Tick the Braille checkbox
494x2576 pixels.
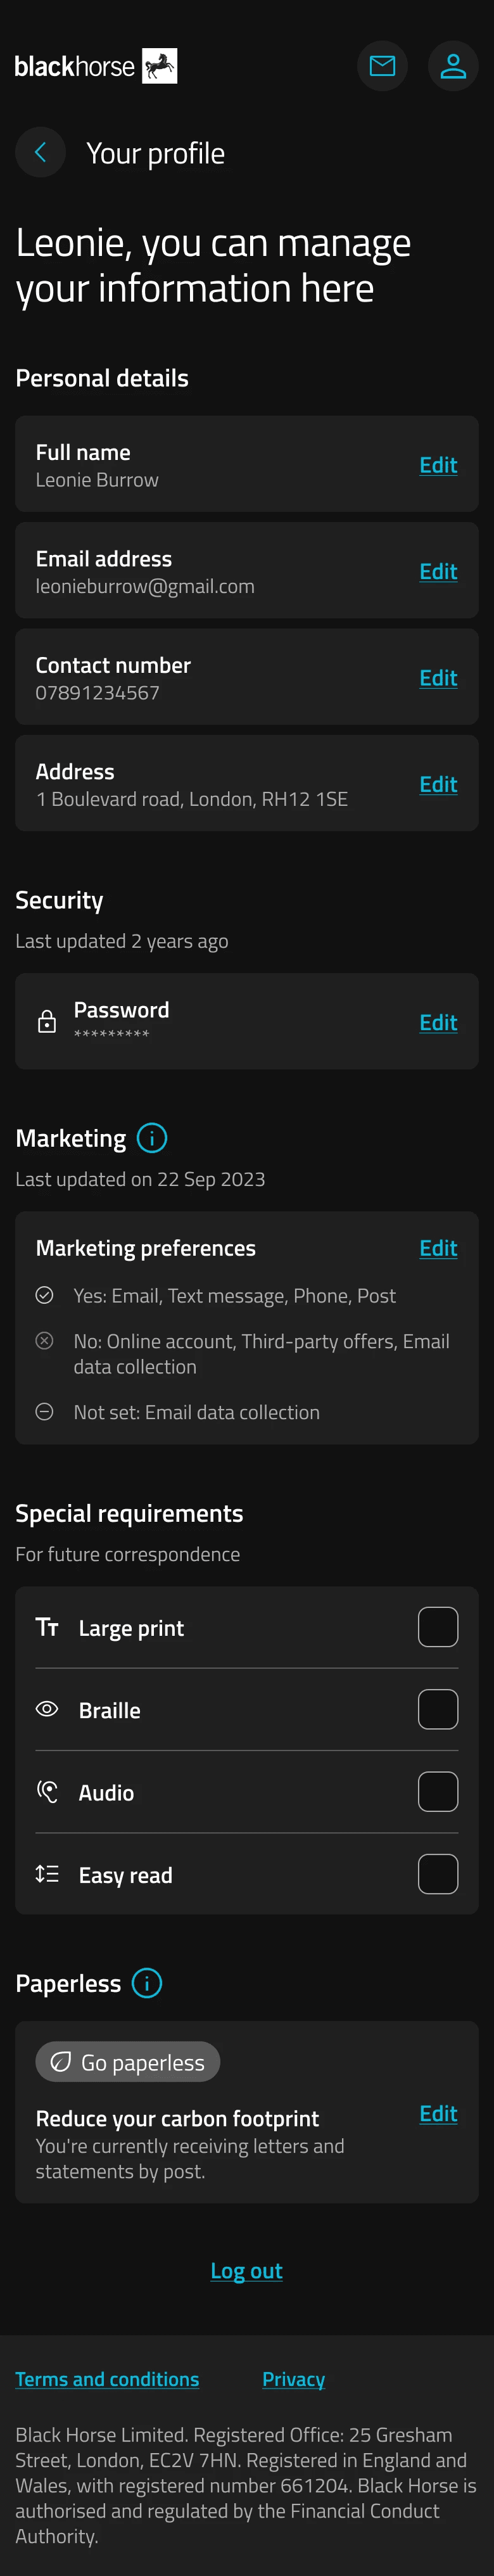[438, 1710]
